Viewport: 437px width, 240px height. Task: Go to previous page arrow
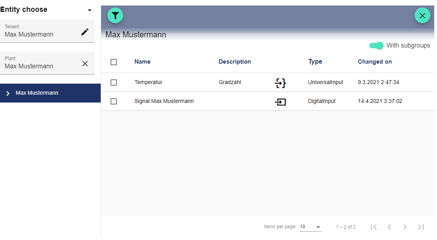click(x=389, y=227)
